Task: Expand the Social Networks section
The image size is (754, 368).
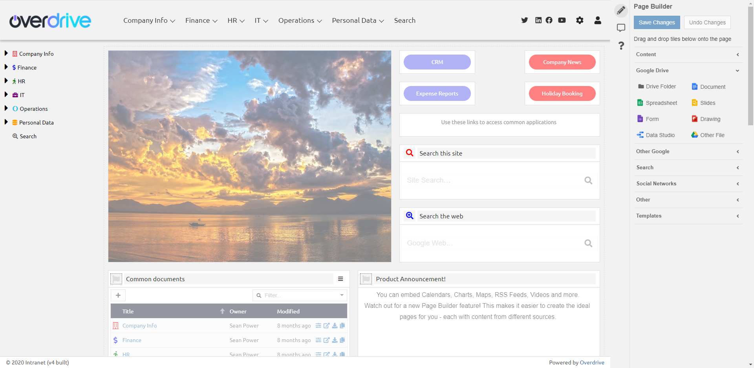Action: tap(688, 184)
